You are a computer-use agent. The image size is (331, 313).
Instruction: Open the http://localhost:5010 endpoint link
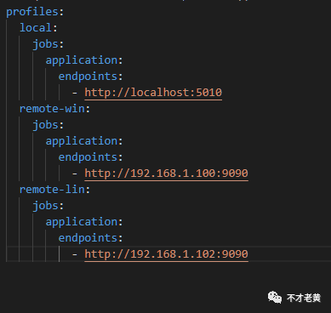[x=153, y=93]
